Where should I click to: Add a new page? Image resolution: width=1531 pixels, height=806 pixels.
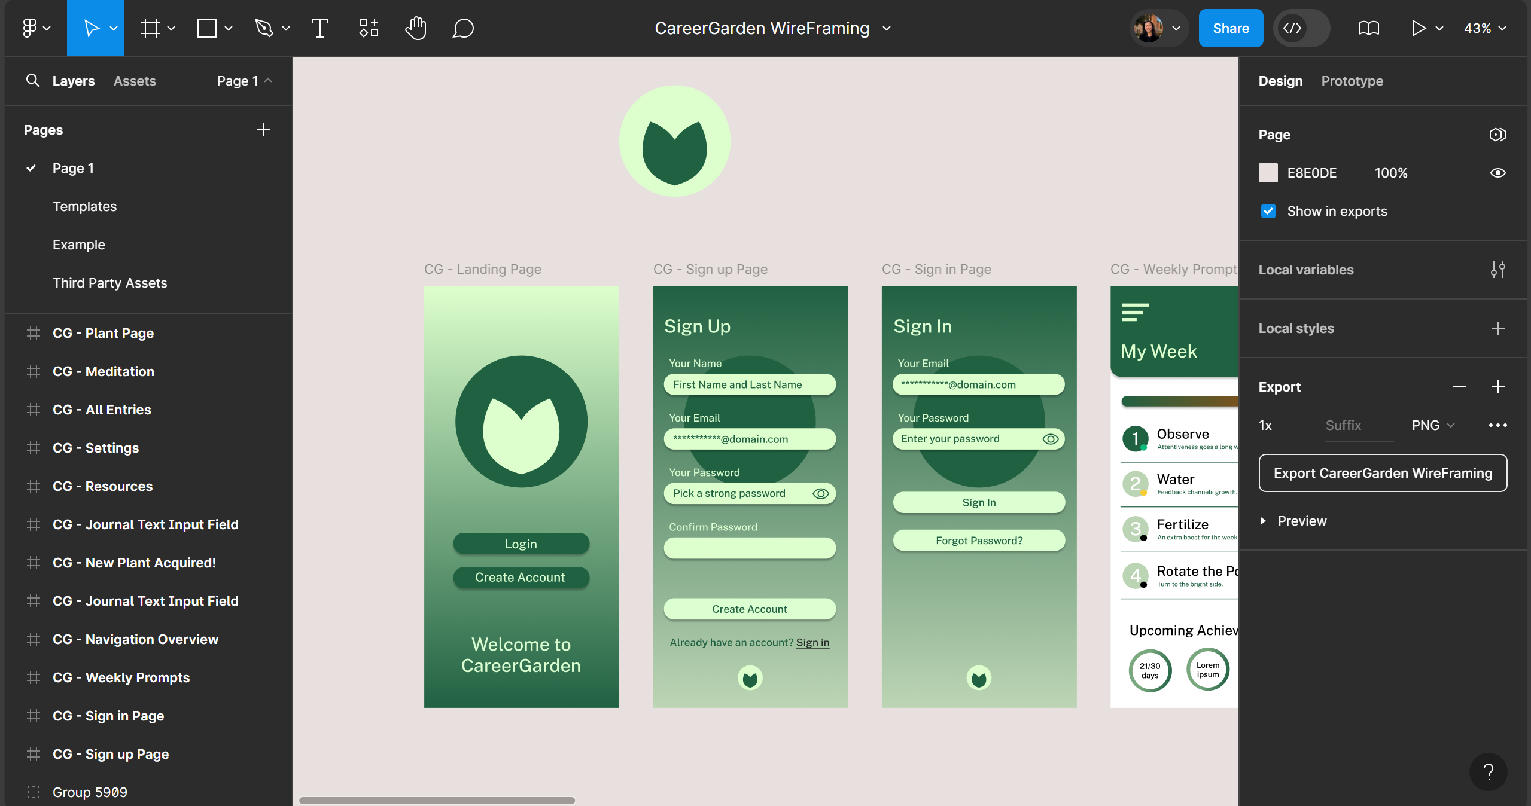pyautogui.click(x=263, y=130)
